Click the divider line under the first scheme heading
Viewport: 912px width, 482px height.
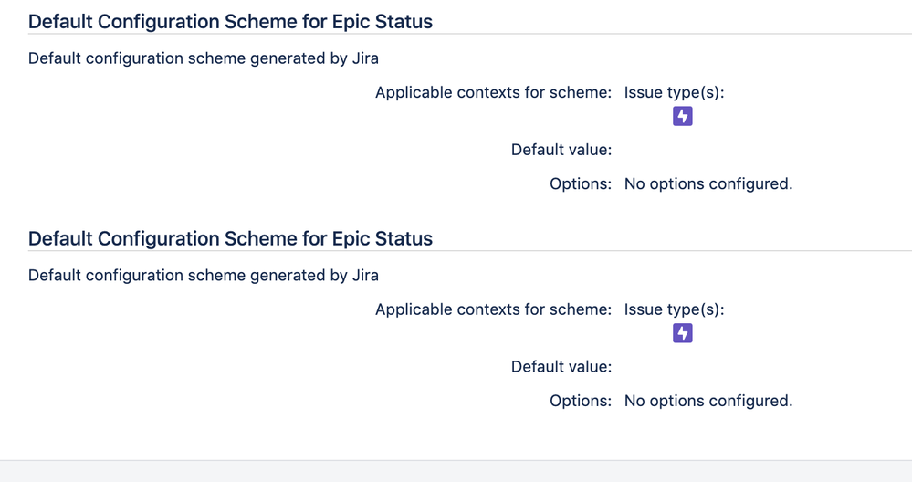(x=470, y=34)
